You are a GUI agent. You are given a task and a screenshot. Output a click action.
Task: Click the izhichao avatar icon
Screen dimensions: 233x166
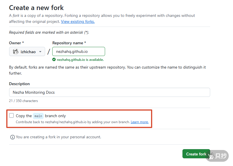16,52
